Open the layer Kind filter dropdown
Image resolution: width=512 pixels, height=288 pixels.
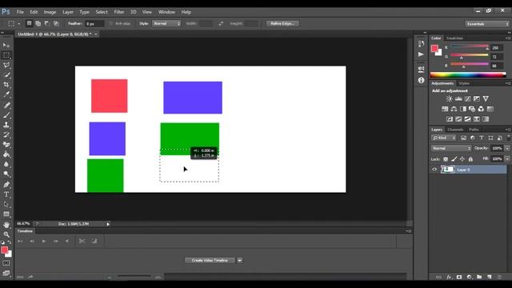[x=443, y=138]
